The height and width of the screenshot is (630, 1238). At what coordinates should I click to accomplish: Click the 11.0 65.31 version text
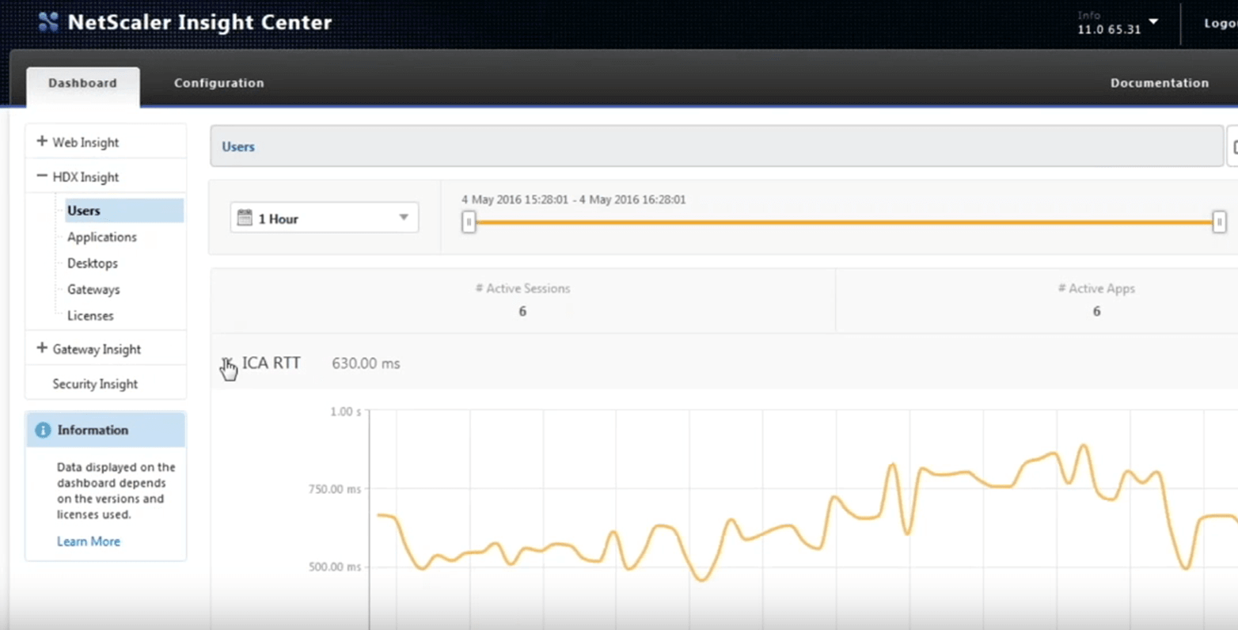coord(1109,29)
